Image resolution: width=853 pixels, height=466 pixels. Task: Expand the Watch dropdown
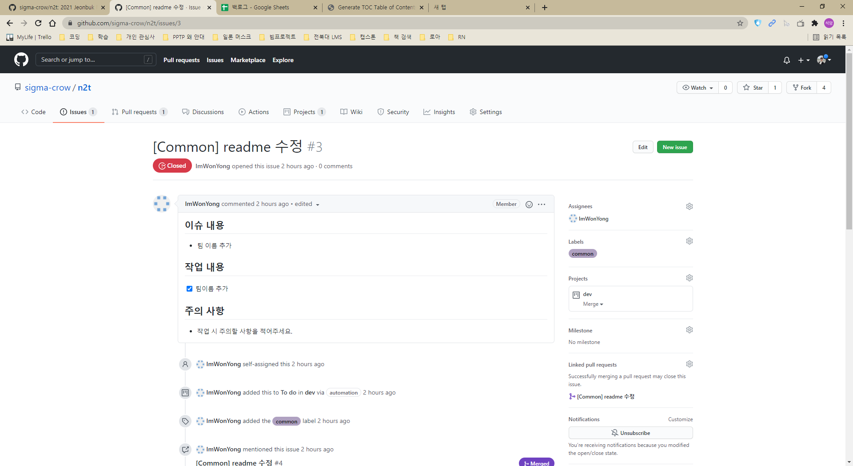[698, 88]
